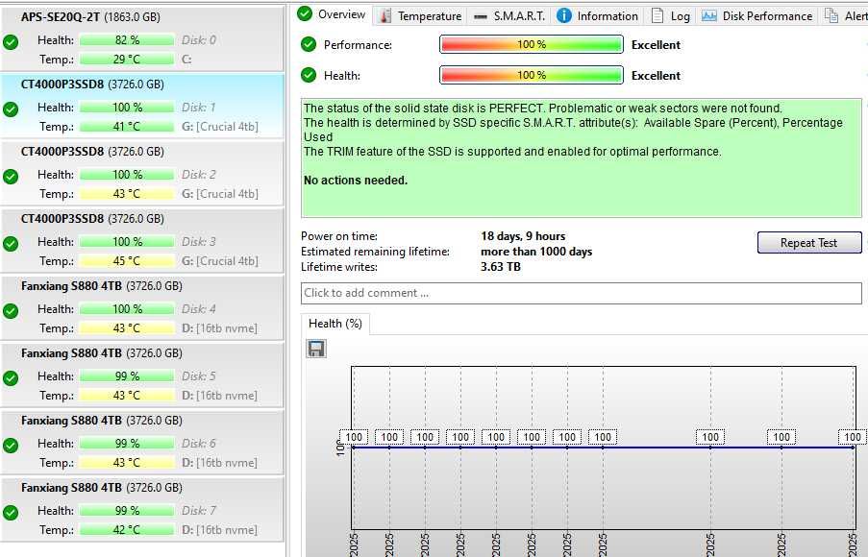Click the 42 °C temperature of Disk 7
The image size is (868, 557).
[127, 530]
